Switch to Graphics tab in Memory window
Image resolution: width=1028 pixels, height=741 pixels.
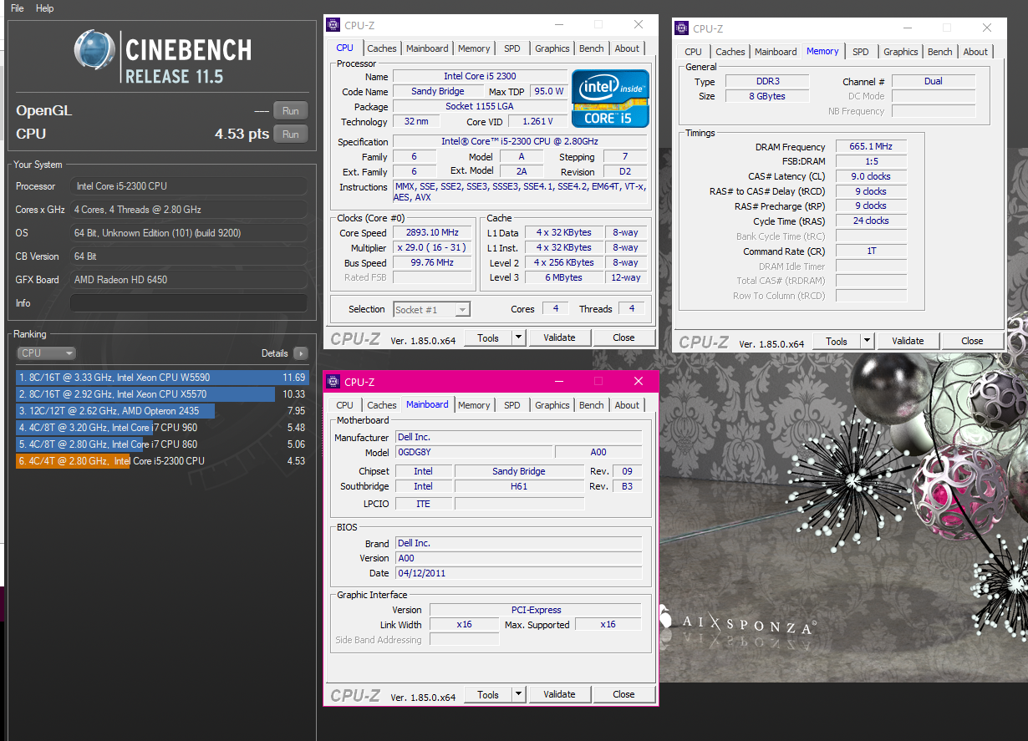point(901,52)
